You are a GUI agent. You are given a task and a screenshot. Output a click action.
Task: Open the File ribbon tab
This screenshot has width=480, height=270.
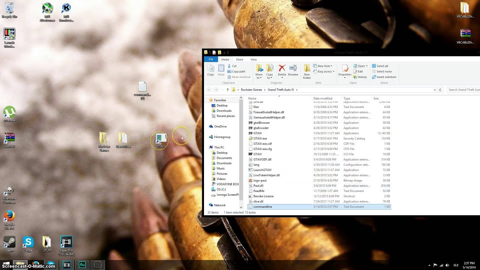[211, 59]
